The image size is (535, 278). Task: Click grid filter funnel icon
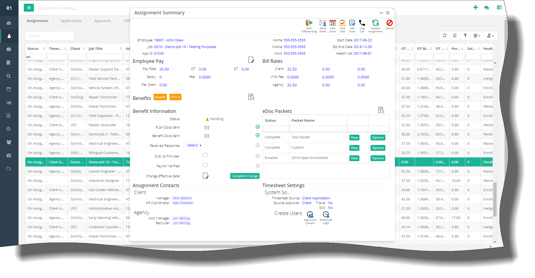tap(465, 36)
